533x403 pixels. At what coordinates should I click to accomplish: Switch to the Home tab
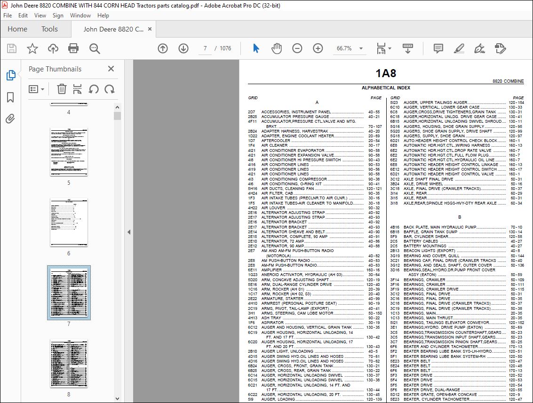click(x=17, y=29)
